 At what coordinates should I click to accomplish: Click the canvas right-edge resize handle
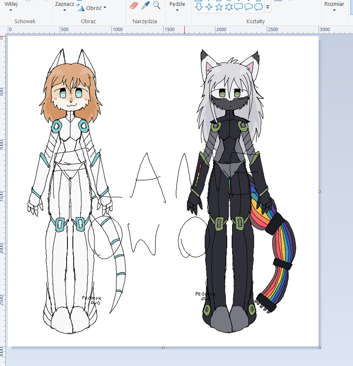[319, 191]
